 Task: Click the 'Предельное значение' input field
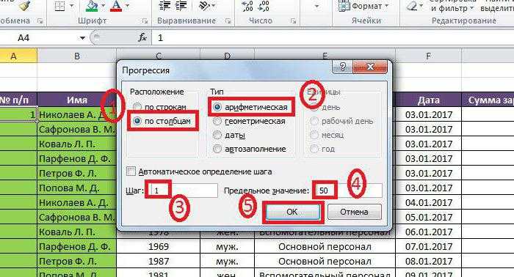pyautogui.click(x=347, y=191)
